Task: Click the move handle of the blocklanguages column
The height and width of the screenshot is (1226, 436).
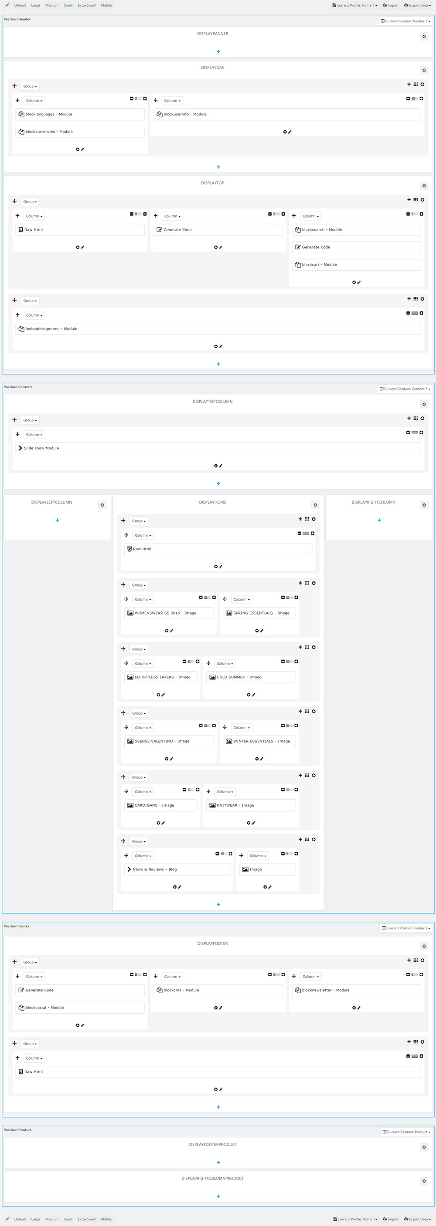Action: click(17, 100)
